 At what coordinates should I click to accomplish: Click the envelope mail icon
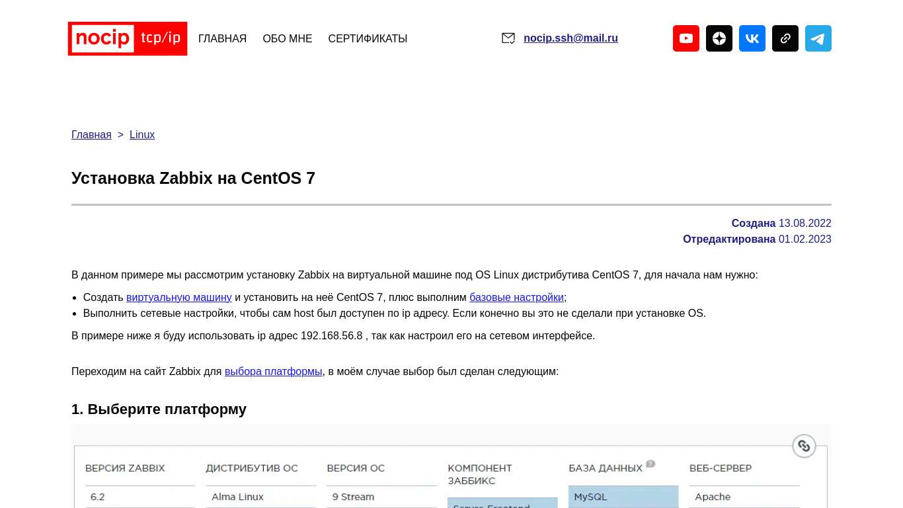click(508, 38)
